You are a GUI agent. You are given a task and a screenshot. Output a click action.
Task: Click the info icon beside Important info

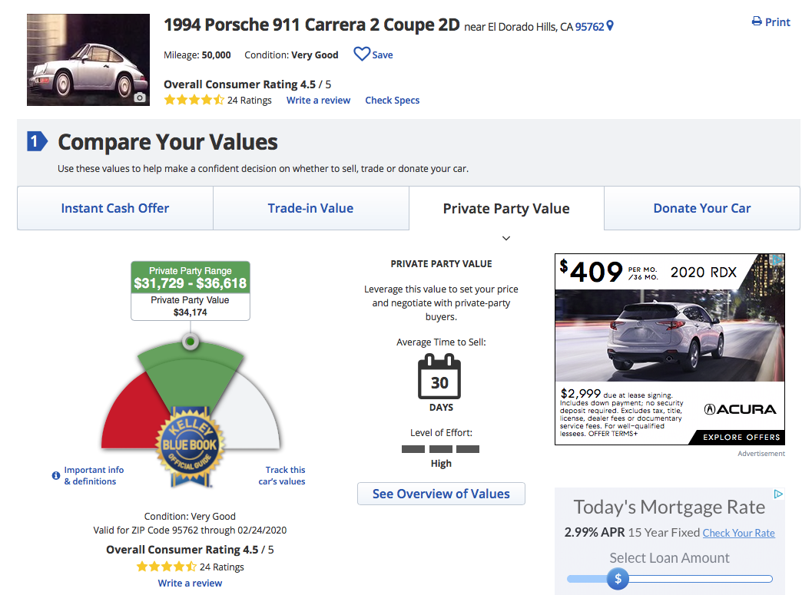(56, 475)
